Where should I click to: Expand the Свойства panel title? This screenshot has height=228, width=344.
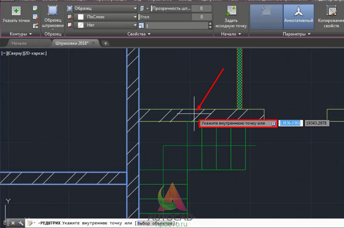(139, 34)
